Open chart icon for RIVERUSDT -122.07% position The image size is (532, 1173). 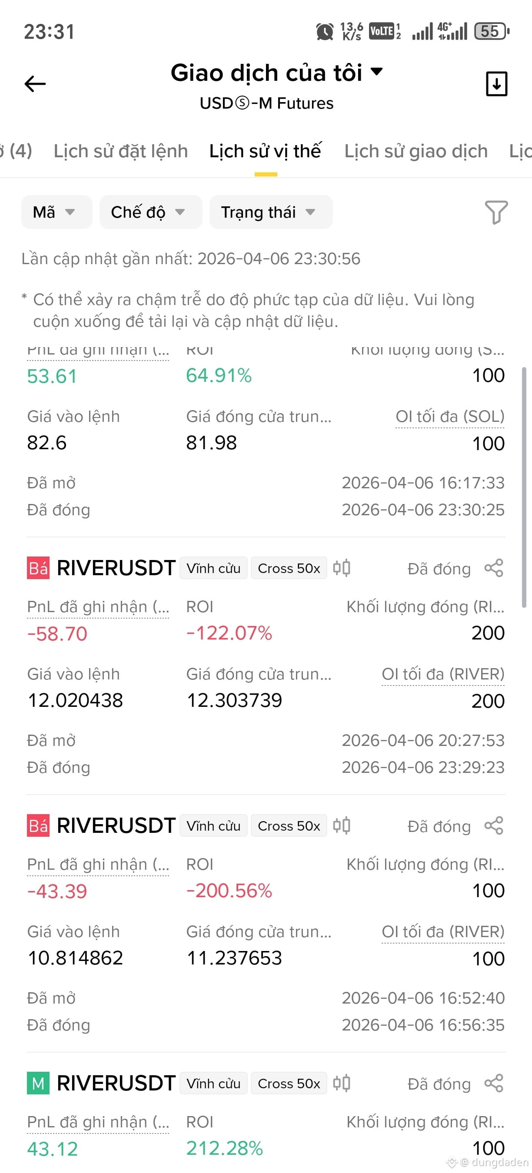tap(342, 568)
